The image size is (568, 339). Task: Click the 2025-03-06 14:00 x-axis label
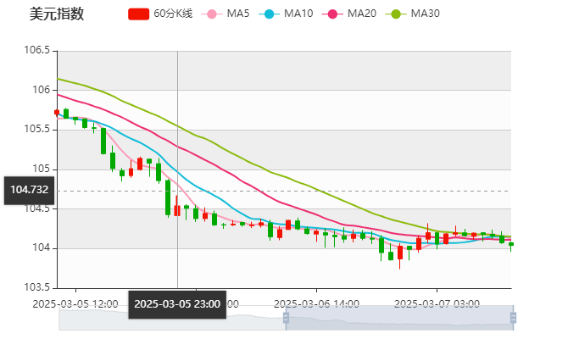(317, 303)
